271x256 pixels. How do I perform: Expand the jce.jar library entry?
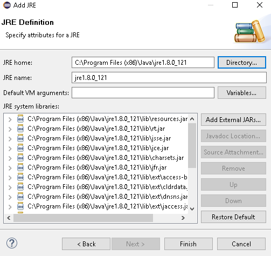[10, 149]
